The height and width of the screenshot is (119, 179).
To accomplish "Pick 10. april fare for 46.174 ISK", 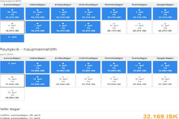I will click(114, 23).
